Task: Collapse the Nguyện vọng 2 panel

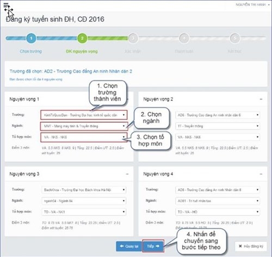Action: pos(261,99)
